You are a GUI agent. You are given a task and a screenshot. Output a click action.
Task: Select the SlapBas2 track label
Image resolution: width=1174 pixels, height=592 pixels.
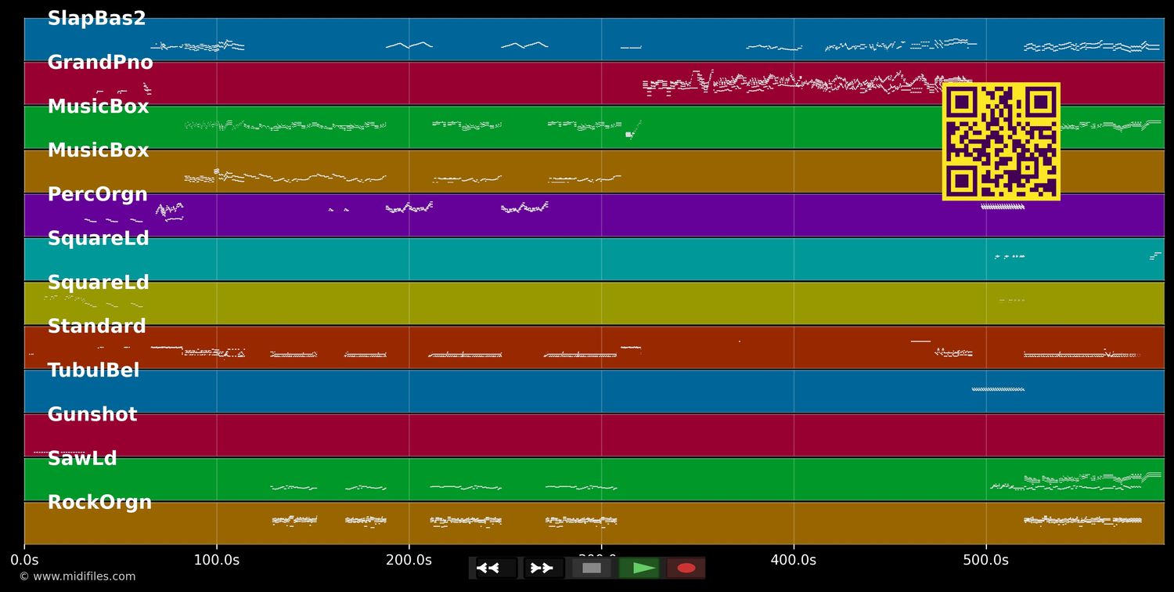(96, 19)
